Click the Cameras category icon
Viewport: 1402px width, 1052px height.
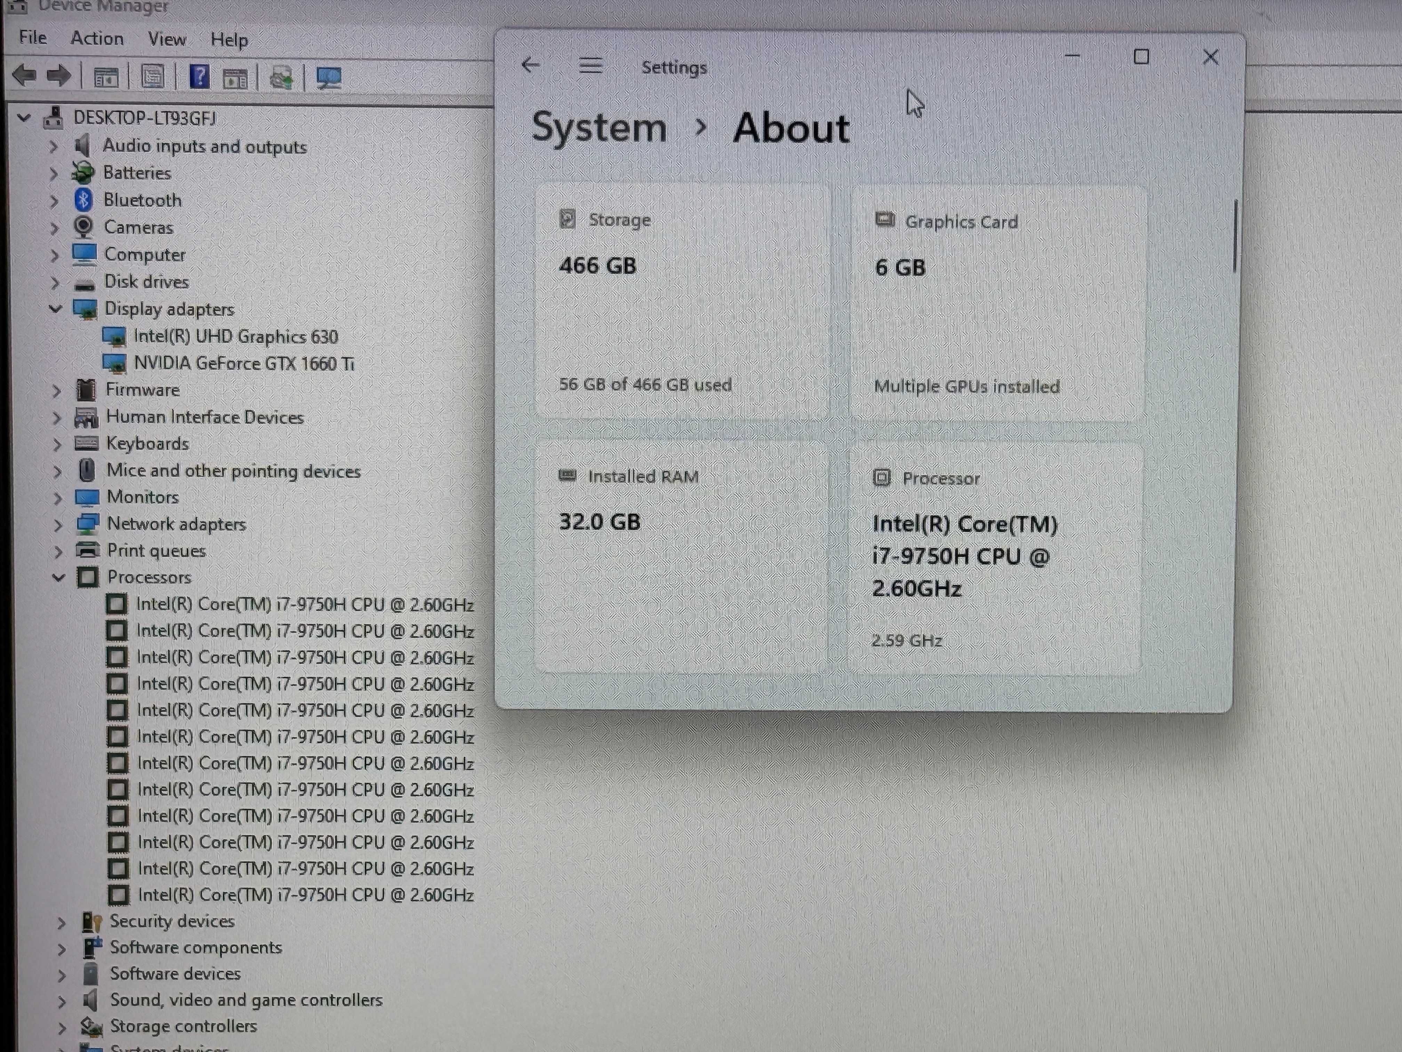pos(84,226)
